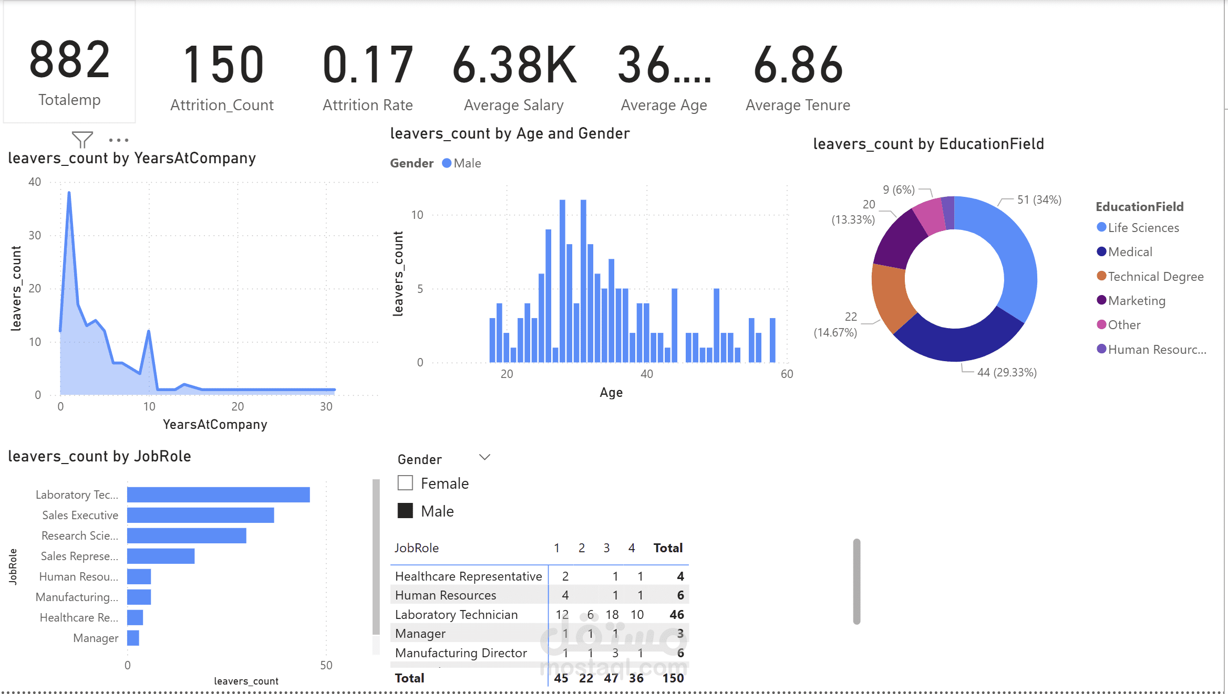The width and height of the screenshot is (1228, 694).
Task: Select the Medical legend item
Action: click(1130, 252)
